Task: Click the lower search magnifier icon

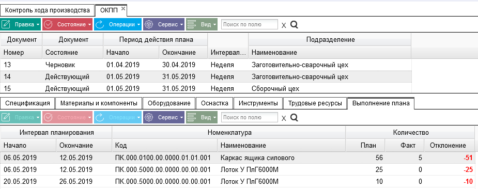Action: pos(294,118)
